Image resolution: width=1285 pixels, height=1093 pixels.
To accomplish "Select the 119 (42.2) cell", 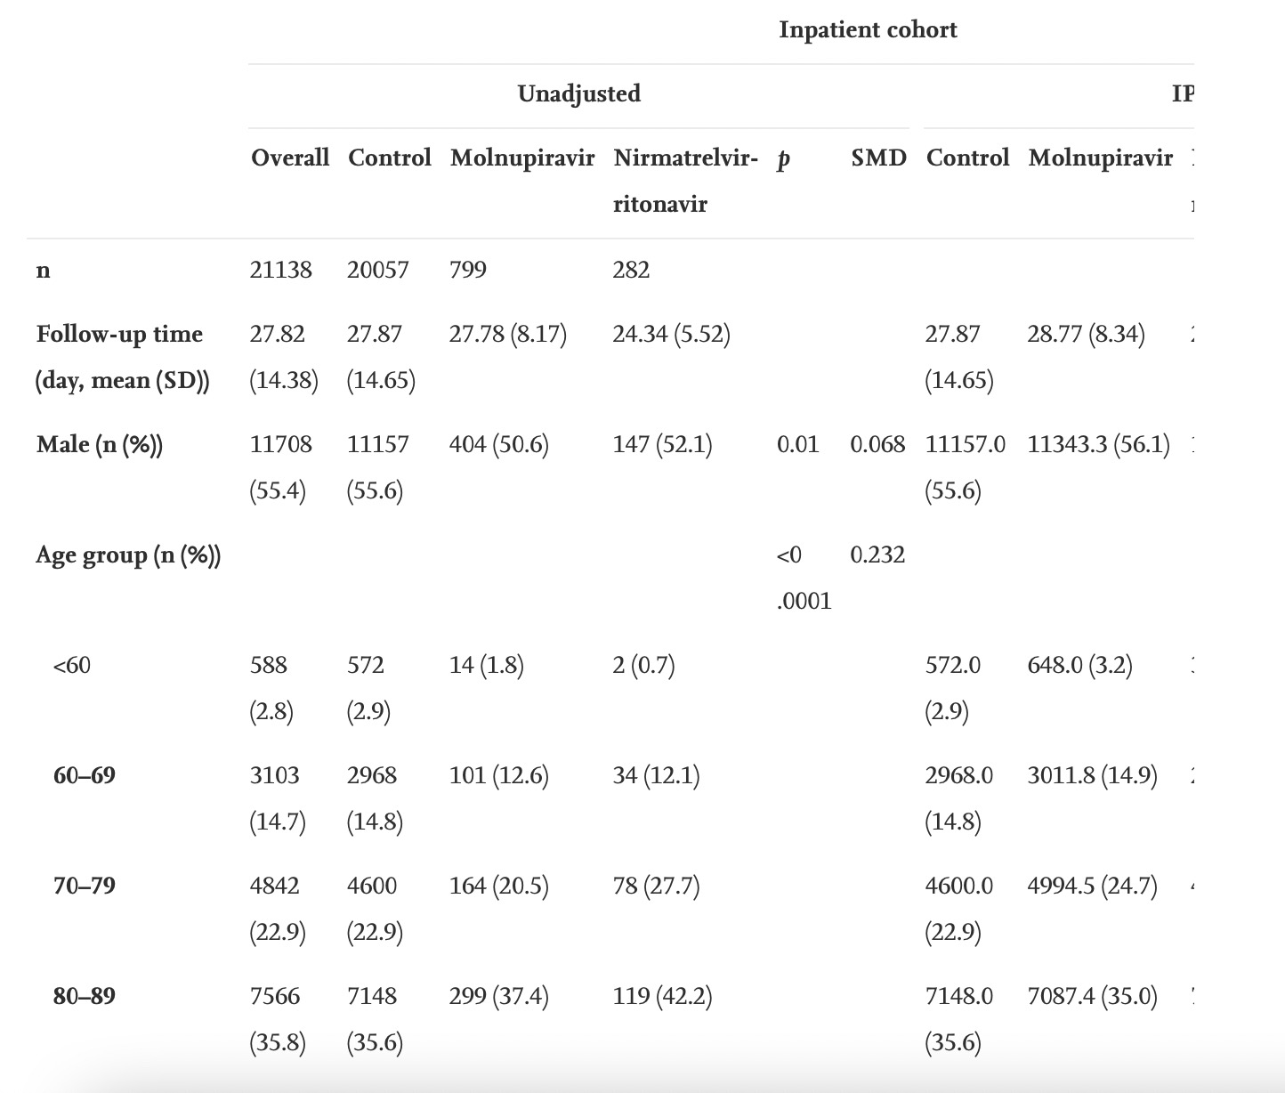I will click(x=662, y=997).
